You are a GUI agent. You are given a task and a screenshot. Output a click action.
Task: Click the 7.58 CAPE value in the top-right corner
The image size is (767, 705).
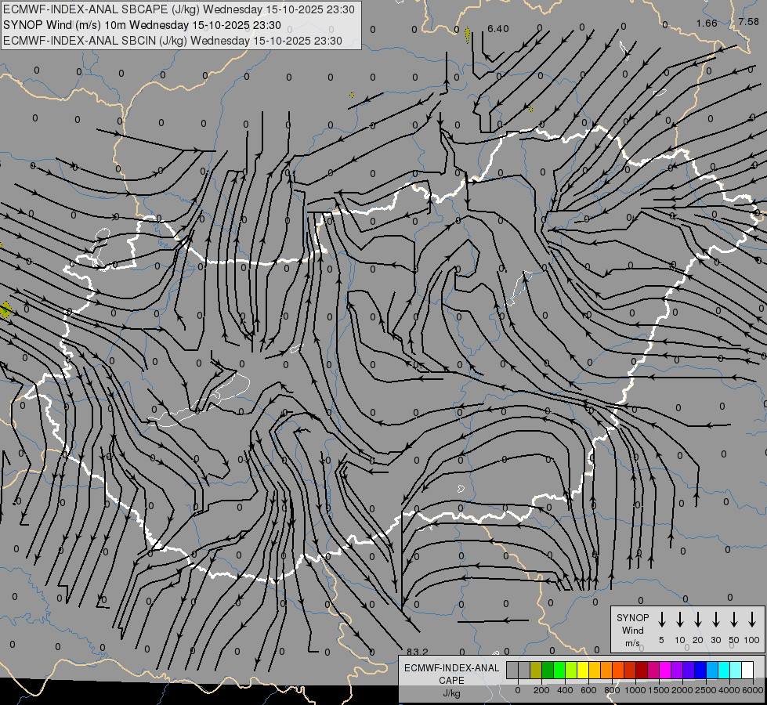748,21
